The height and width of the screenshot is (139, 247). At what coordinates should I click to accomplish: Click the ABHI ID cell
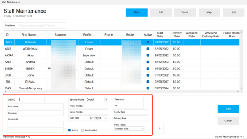pyautogui.click(x=9, y=42)
